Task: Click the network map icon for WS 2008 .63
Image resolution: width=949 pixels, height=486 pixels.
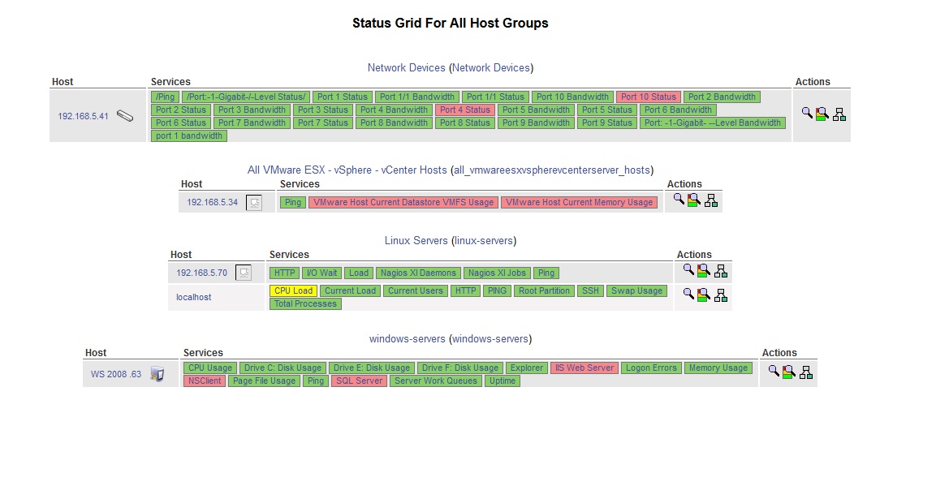Action: point(806,372)
